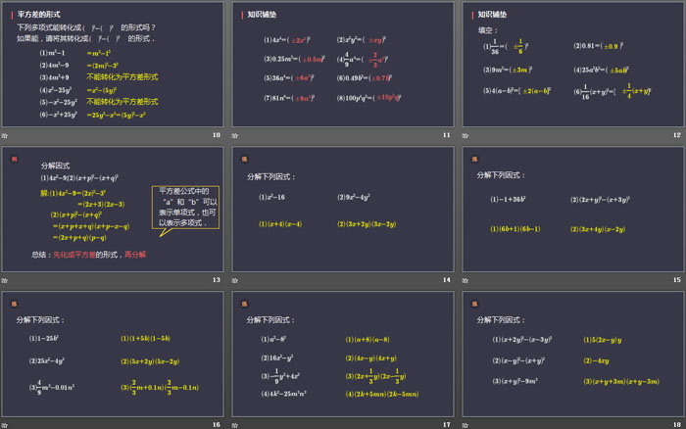The width and height of the screenshot is (686, 429).
Task: Select slide 14 thumbnail in the slide sorter
Action: [x=343, y=209]
